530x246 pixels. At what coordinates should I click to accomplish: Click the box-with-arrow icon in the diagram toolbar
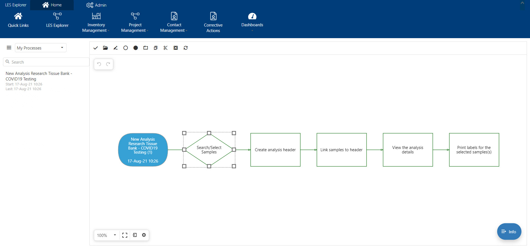point(145,48)
